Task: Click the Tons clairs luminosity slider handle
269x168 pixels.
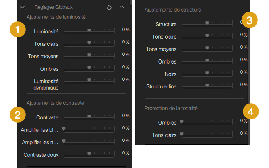Action: click(x=89, y=43)
